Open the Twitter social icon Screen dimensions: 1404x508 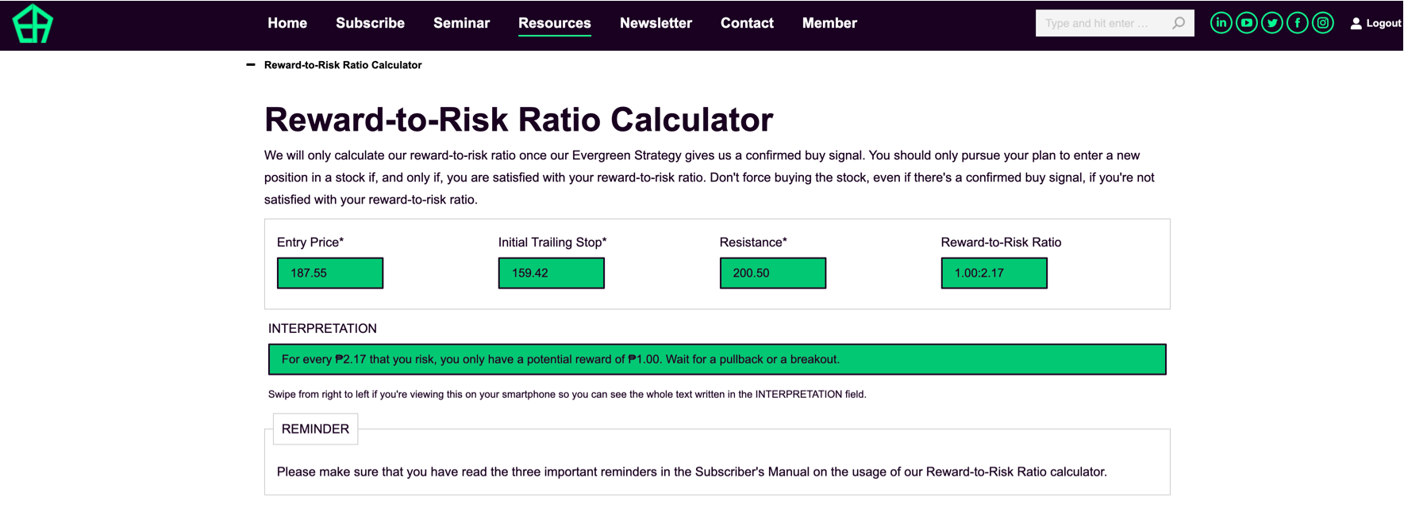point(1271,23)
